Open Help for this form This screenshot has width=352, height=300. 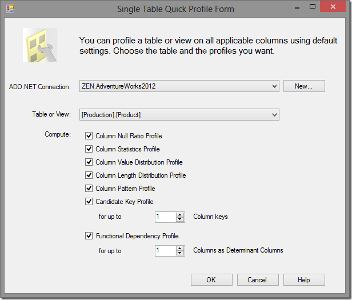tap(304, 280)
